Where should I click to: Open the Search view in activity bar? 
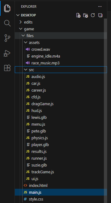click(7, 23)
